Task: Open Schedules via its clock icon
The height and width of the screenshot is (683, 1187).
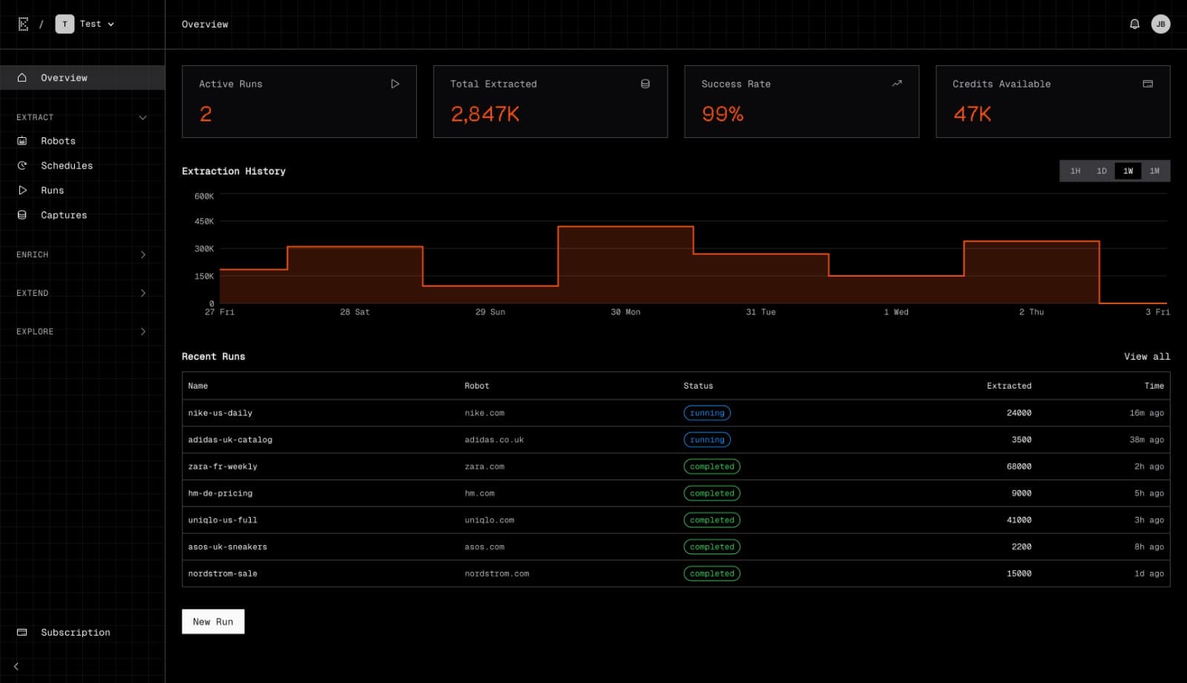Action: coord(22,166)
